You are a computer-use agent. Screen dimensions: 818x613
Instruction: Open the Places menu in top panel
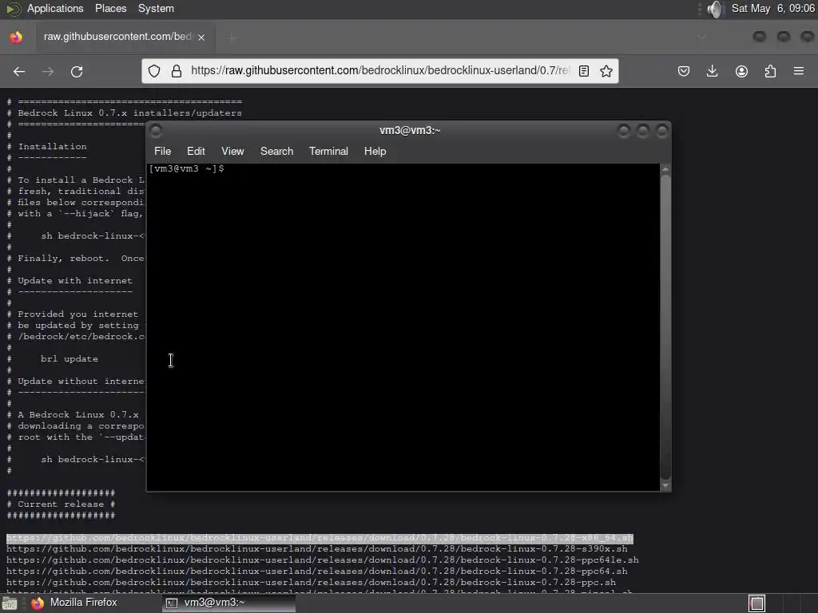tap(110, 8)
